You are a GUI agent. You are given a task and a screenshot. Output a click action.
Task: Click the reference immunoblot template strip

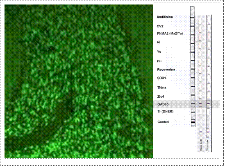pyautogui.click(x=193, y=67)
